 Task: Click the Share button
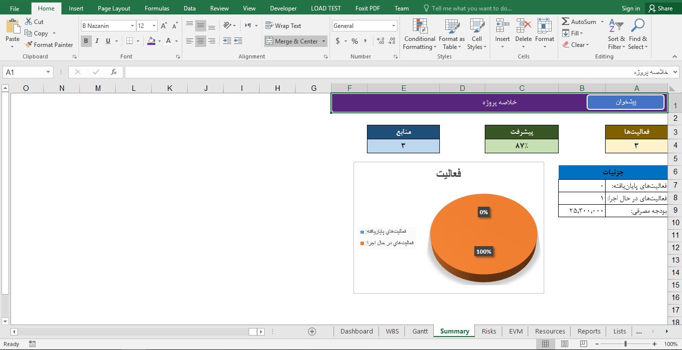pyautogui.click(x=660, y=8)
